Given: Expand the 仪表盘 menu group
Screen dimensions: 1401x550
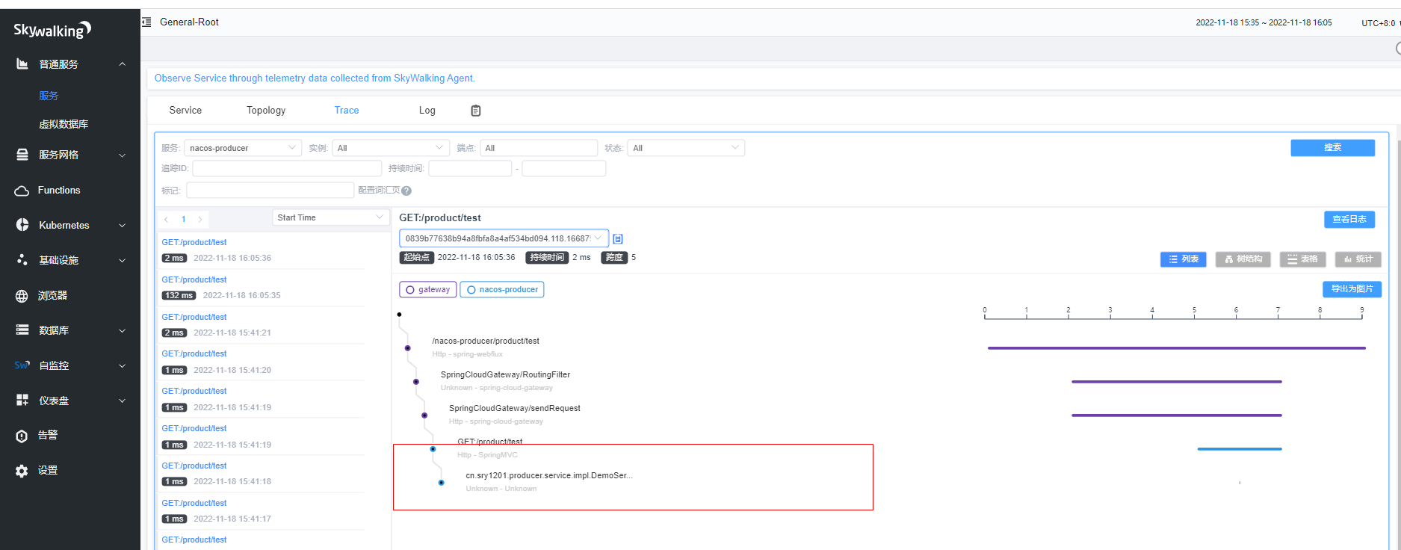Looking at the screenshot, I should pyautogui.click(x=123, y=401).
